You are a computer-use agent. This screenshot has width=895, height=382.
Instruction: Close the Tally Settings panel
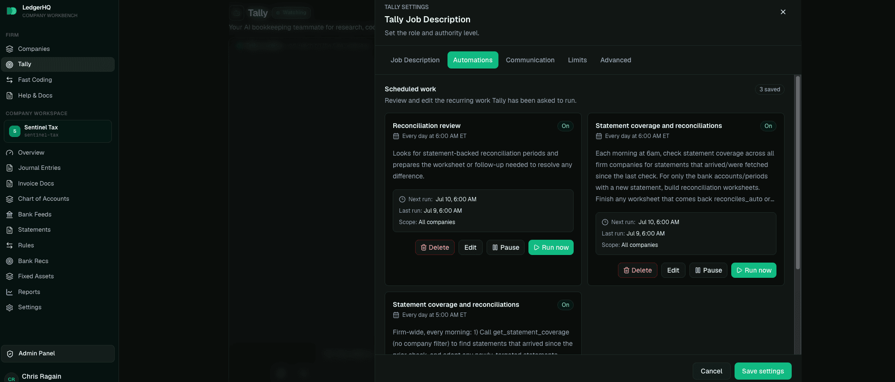point(783,12)
